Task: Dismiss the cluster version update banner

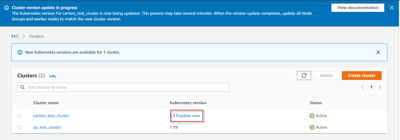Action: pos(392,8)
